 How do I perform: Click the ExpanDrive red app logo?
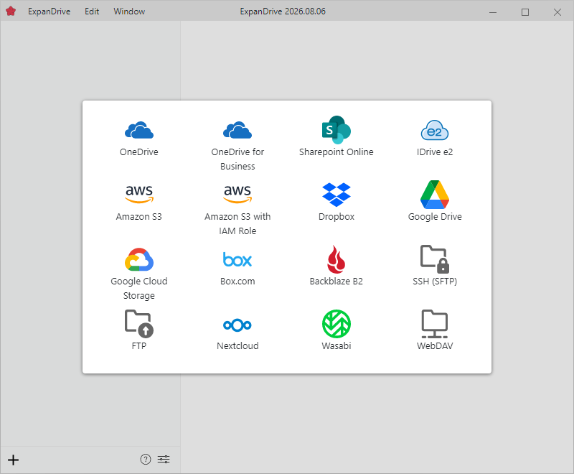11,11
